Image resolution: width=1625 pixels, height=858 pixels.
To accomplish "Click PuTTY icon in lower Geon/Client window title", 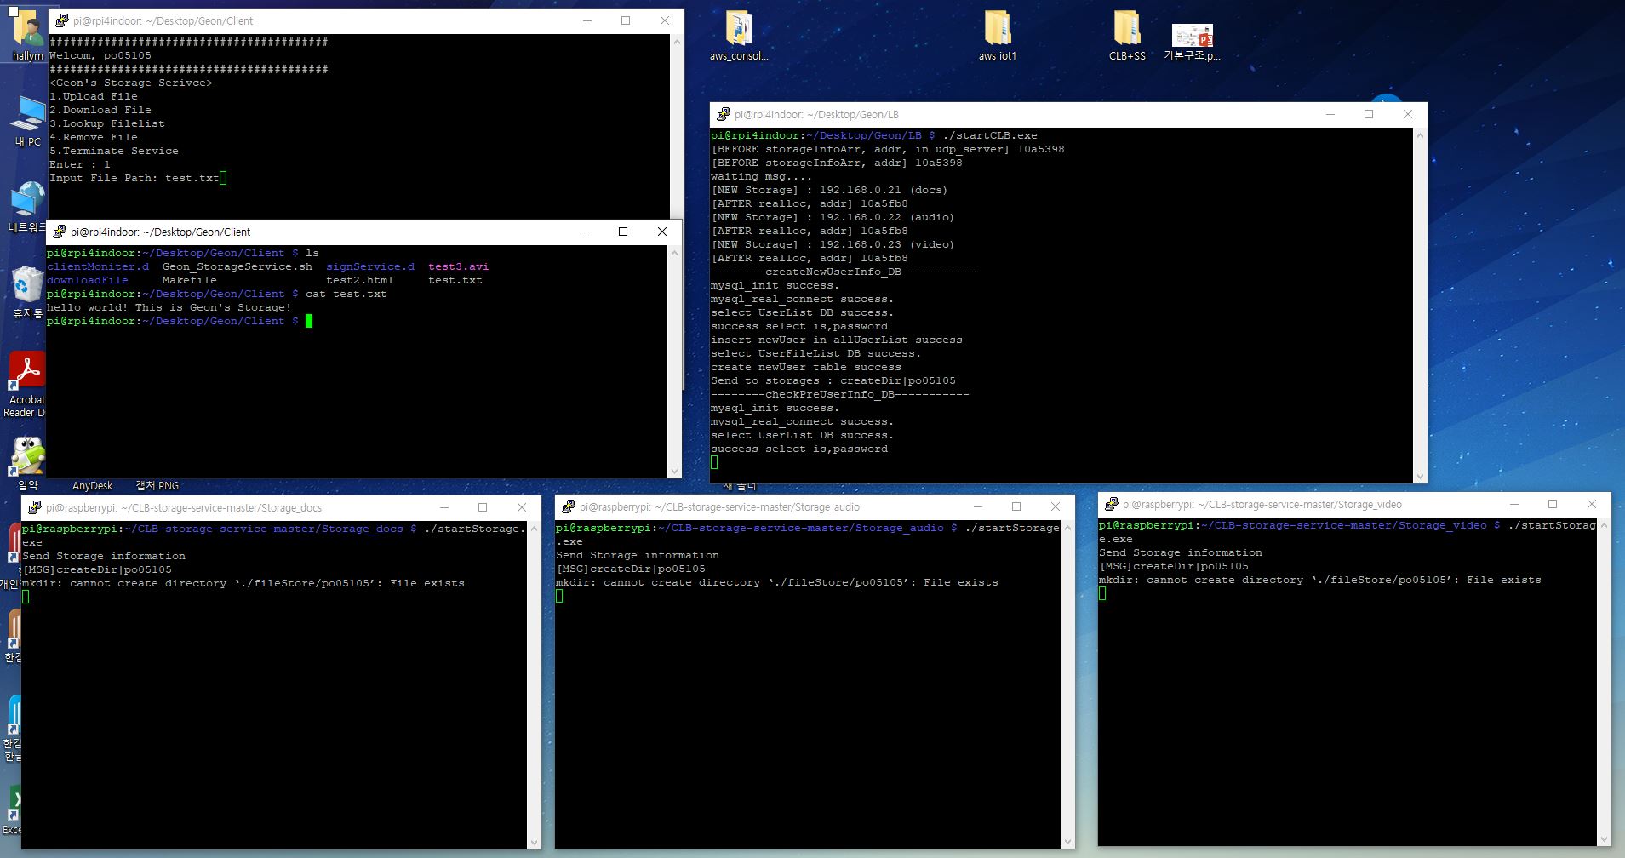I will 60,232.
